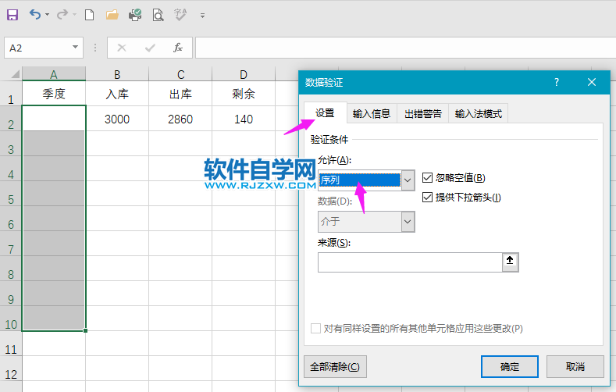This screenshot has width=616, height=392.
Task: Click the 确定 button
Action: pos(510,366)
